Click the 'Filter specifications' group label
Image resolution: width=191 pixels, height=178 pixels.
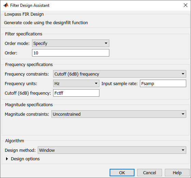pyautogui.click(x=23, y=34)
